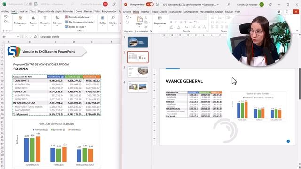The height and width of the screenshot is (169, 301).
Task: Click Excel formula bar showing Etiquetas de fila
Action: 79,37
